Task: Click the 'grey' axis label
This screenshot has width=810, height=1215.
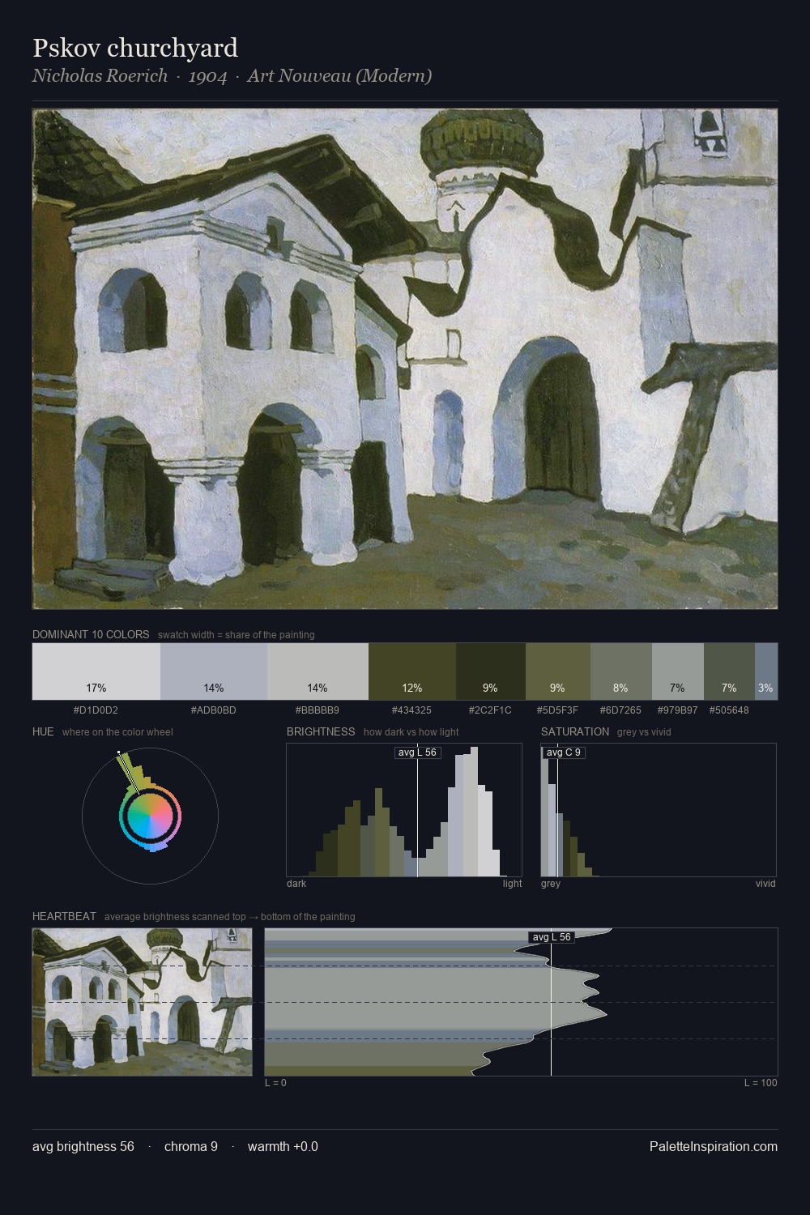Action: (x=551, y=884)
